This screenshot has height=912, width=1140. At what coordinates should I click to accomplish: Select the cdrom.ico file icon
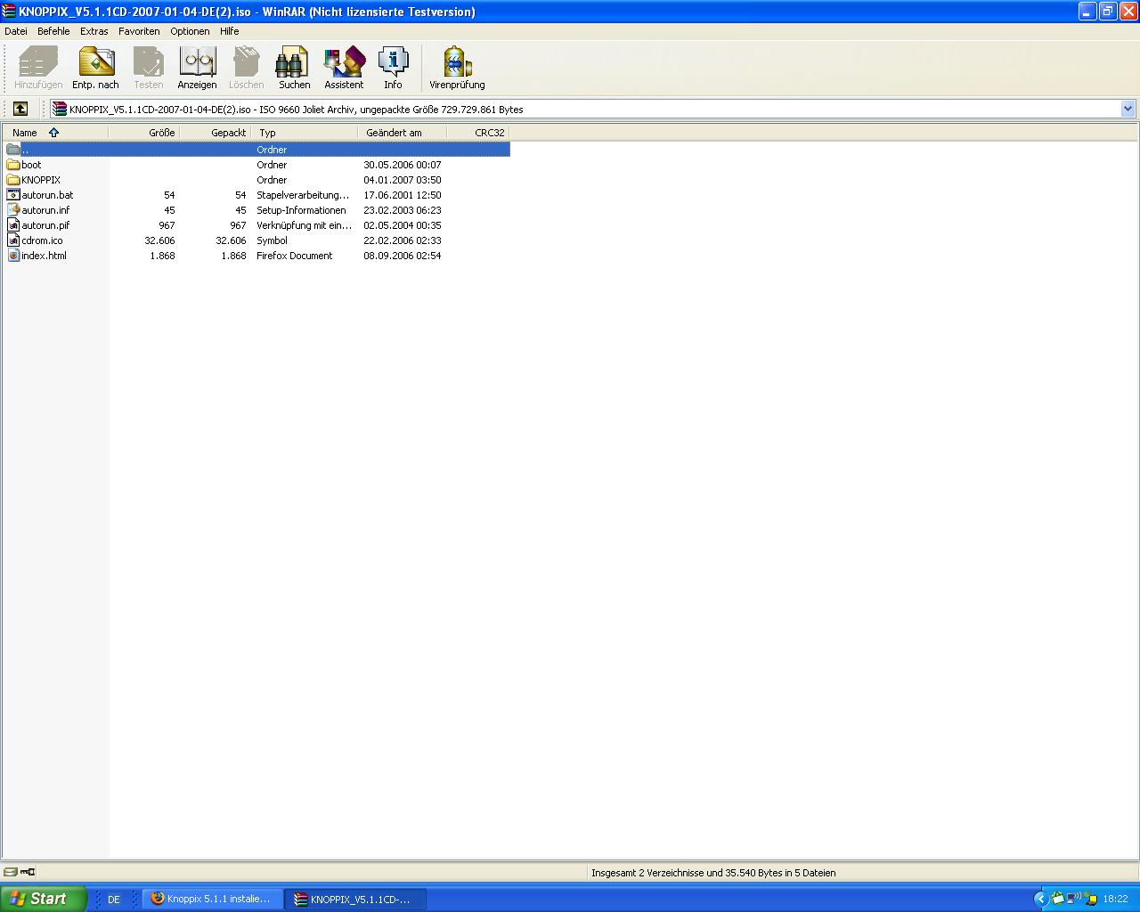coord(13,240)
